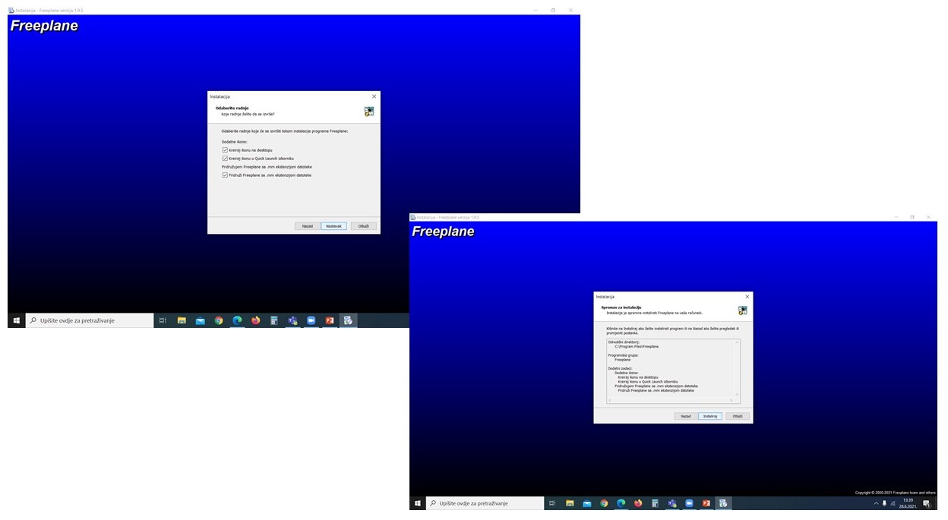Close the 'Spreman za instalaciju' Instalacija dialog

tap(747, 297)
